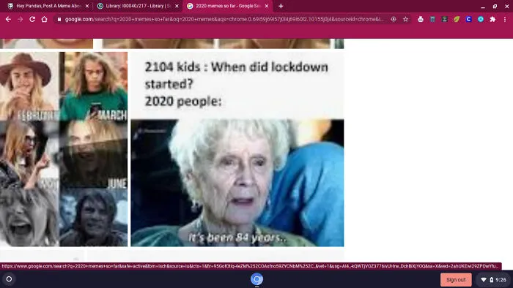This screenshot has width=513, height=288.
Task: Open the 2020 months collage meme
Action: (x=64, y=149)
